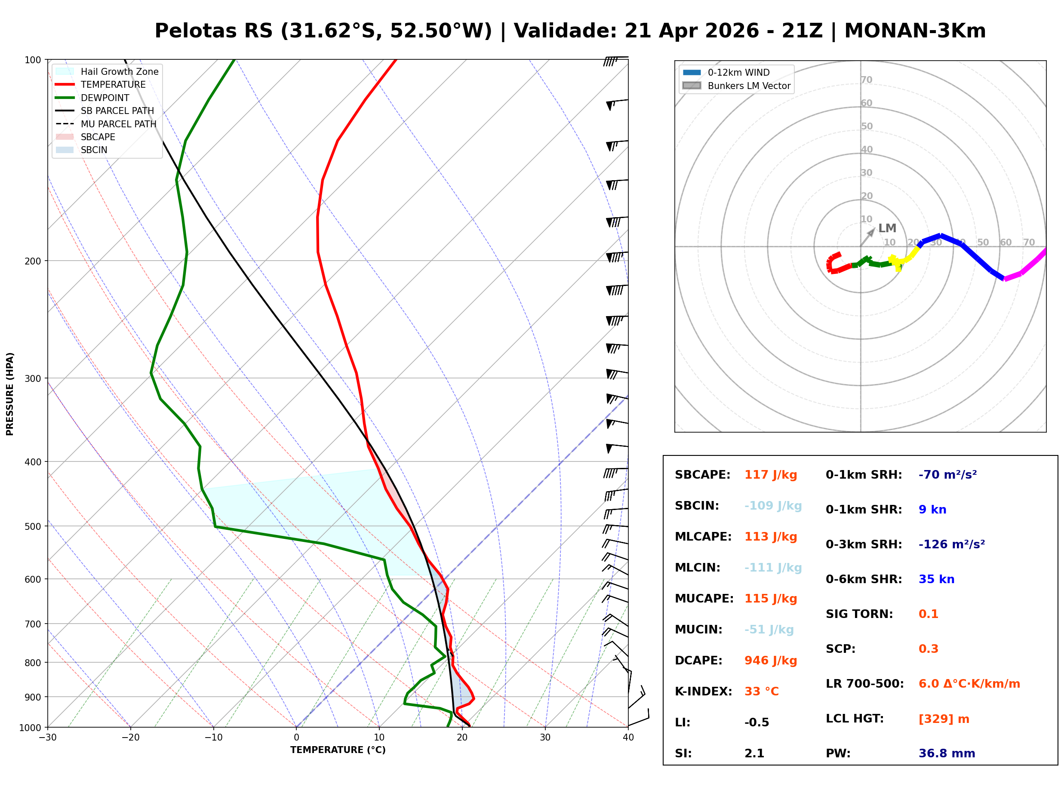
Task: Click the Hail Growth Zone legend swatch
Action: pos(65,71)
